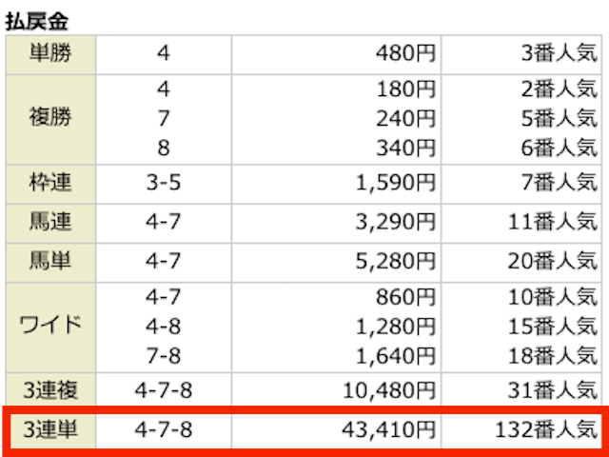The width and height of the screenshot is (609, 457).
Task: Click the 3連複 row label
Action: (50, 390)
